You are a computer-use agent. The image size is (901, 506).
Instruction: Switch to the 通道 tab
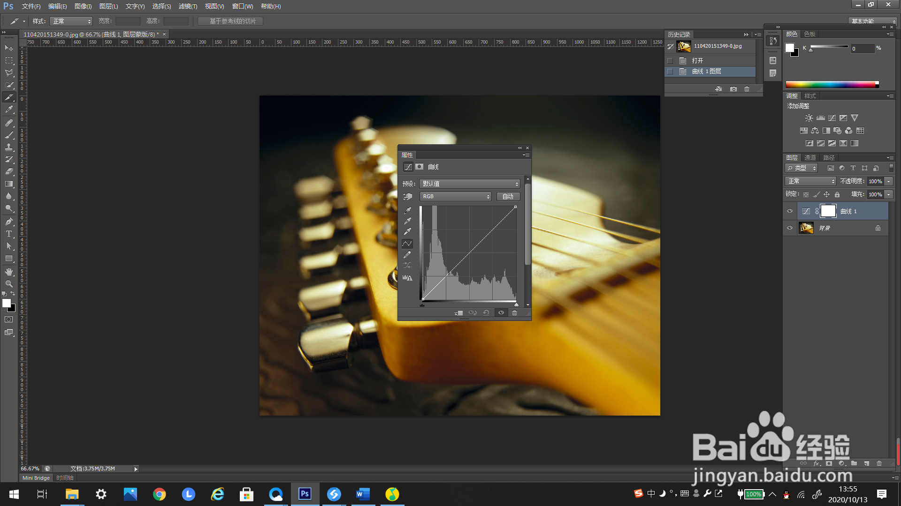(810, 158)
